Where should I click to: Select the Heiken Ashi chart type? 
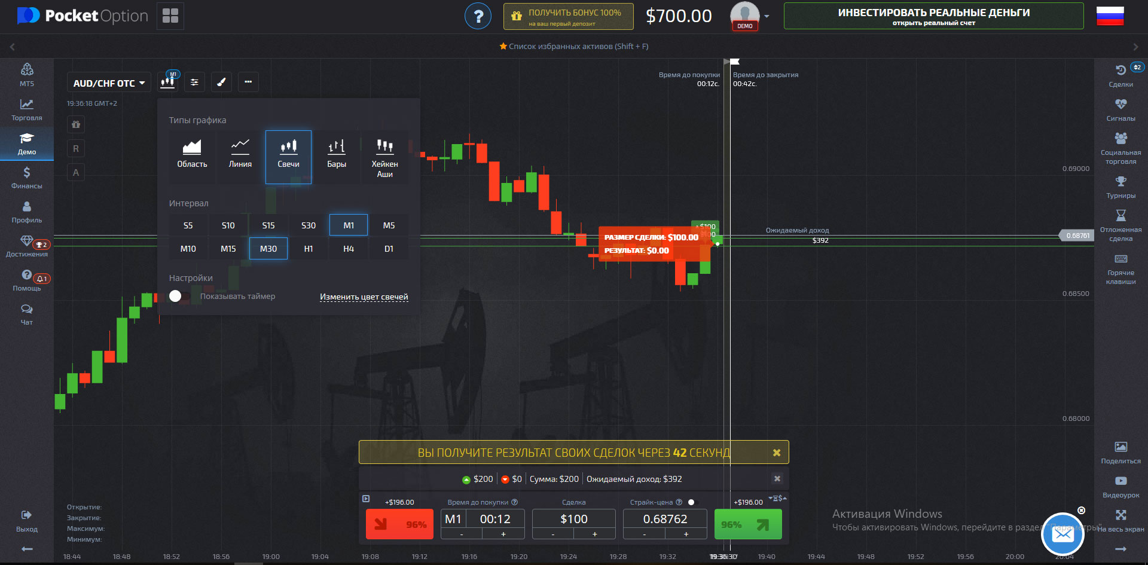(x=384, y=156)
